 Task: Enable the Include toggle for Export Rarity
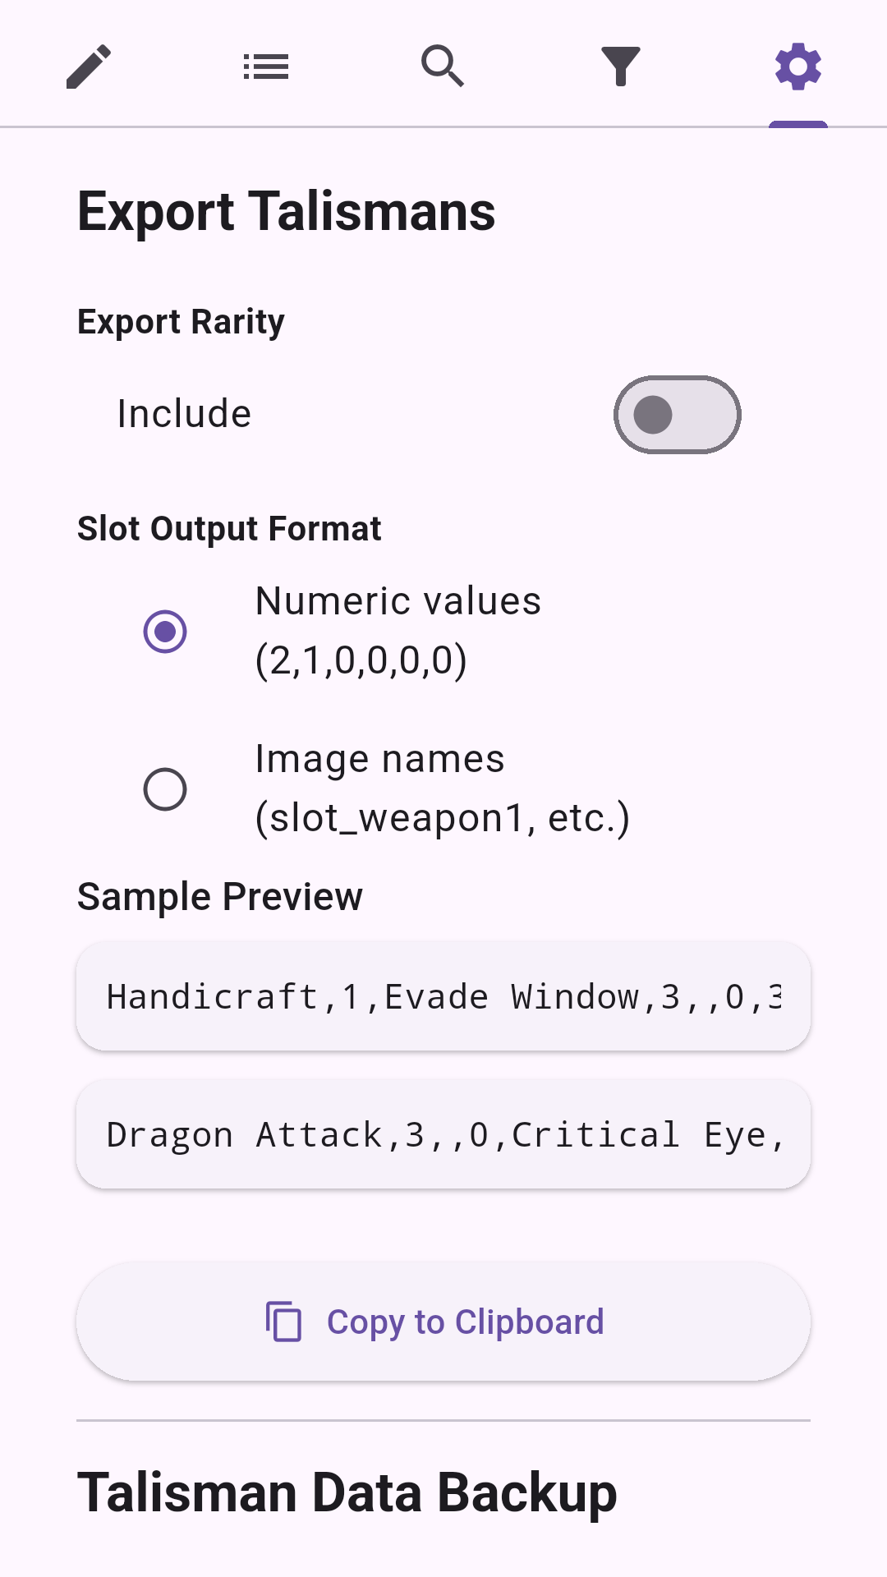click(x=677, y=414)
